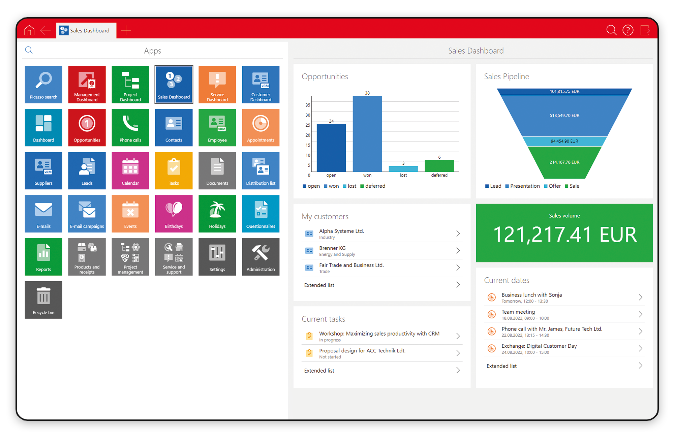The image size is (674, 438).
Task: Toggle the 'Lead' legend in Sales Pipeline
Action: 493,186
